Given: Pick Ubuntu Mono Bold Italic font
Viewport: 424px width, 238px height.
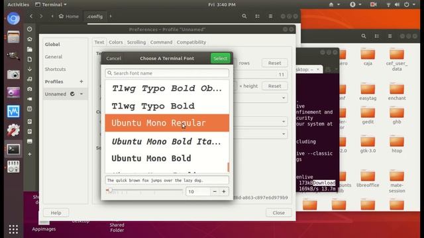Looking at the screenshot, I should click(x=167, y=141).
